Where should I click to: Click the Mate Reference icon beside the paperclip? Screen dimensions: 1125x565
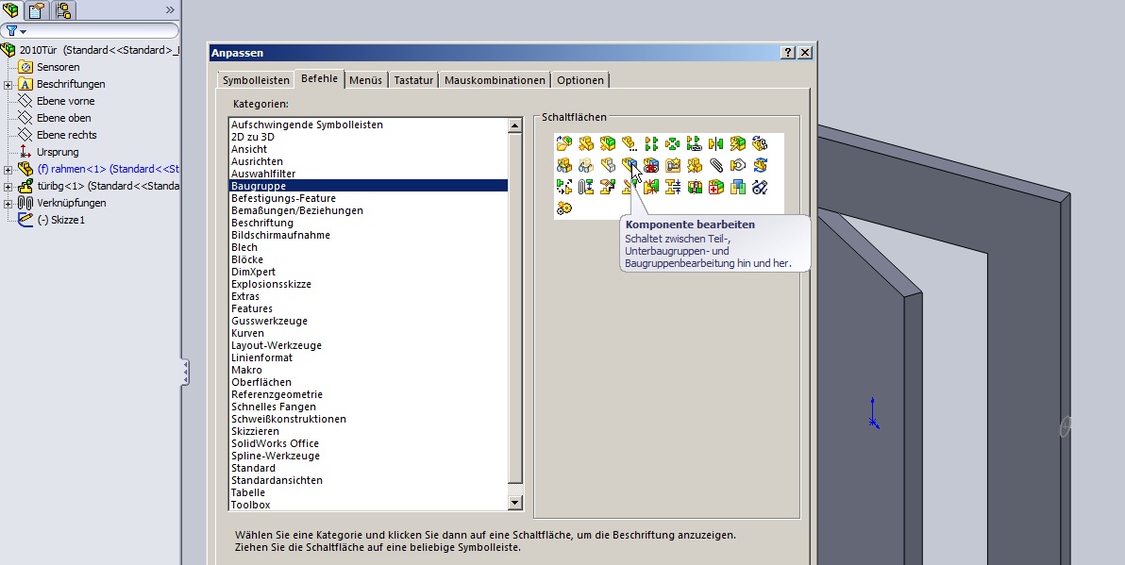pos(737,166)
